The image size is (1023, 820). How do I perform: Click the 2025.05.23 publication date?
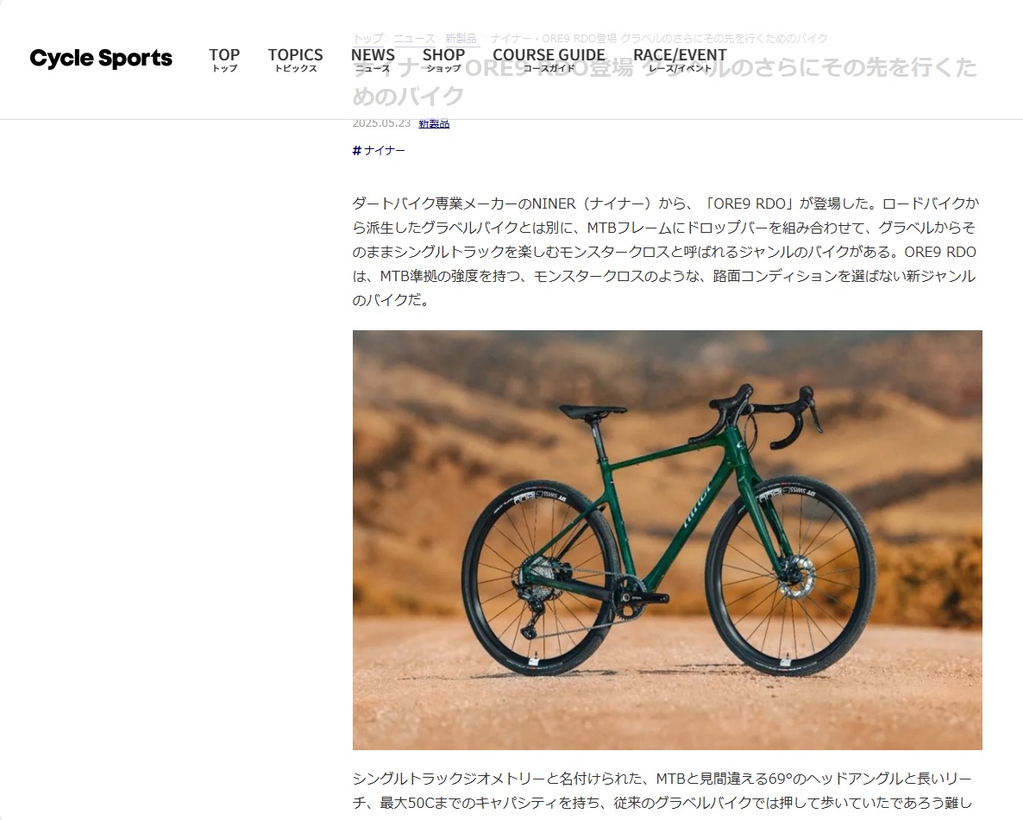pyautogui.click(x=381, y=123)
